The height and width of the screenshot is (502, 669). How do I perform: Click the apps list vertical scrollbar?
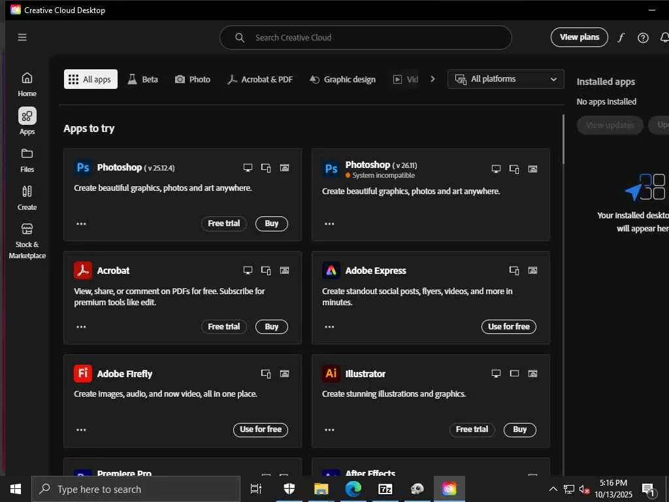(563, 139)
